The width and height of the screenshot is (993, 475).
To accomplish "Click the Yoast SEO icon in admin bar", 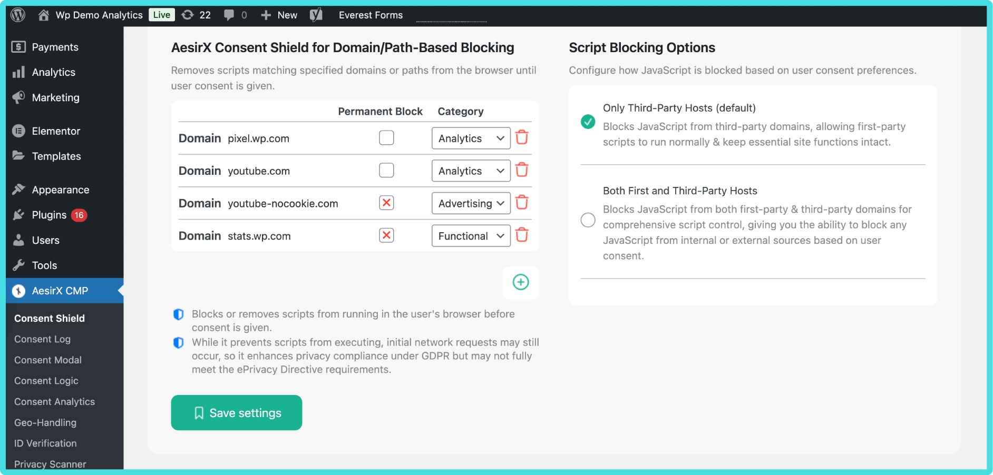I will [316, 15].
